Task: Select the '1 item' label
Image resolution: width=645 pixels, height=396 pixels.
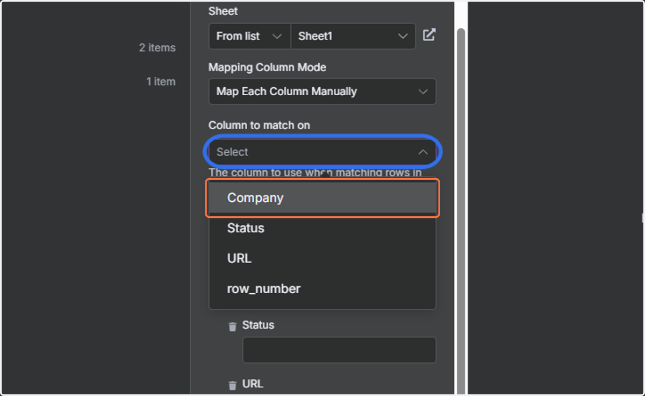Action: 161,81
